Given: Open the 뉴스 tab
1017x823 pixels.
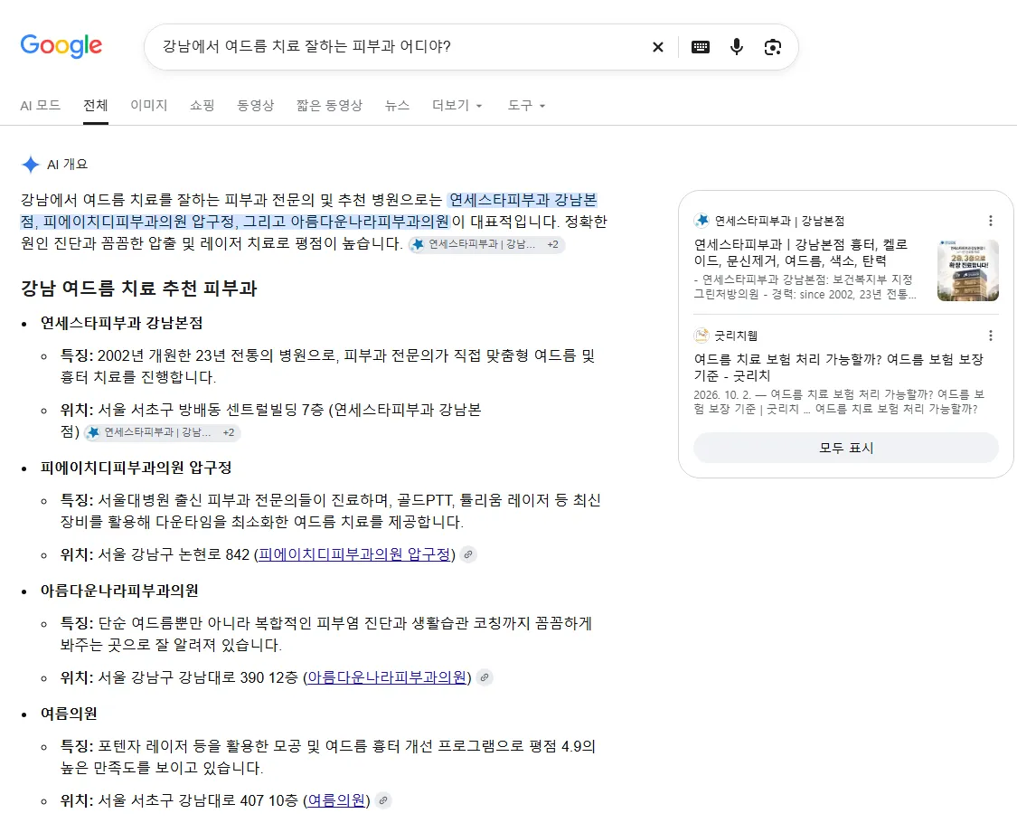Looking at the screenshot, I should 397,105.
